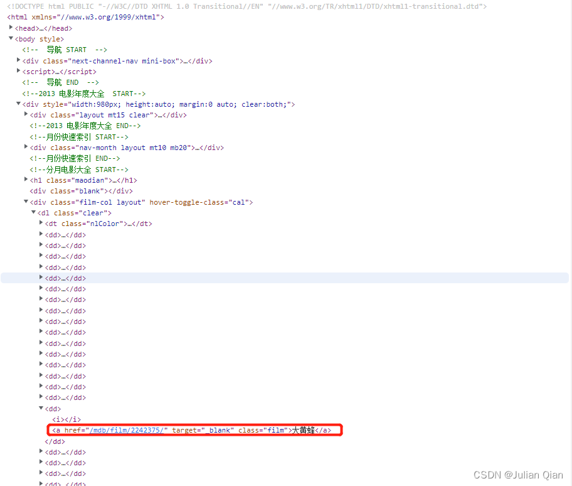Expand the script element arrow
This screenshot has height=486, width=572.
(x=18, y=71)
